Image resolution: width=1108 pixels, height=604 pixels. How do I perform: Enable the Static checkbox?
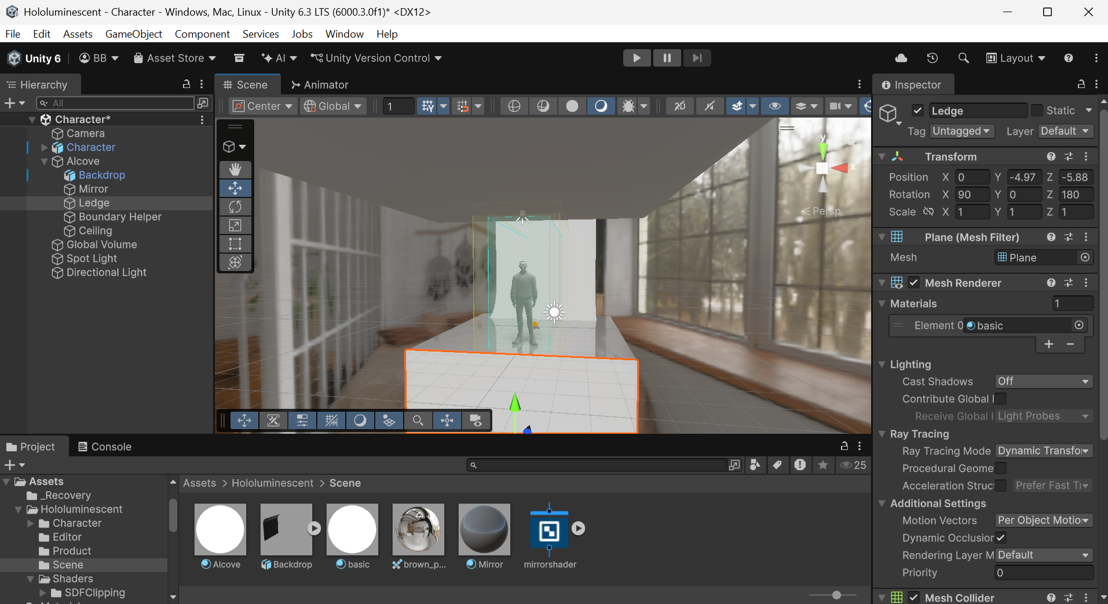(x=1037, y=111)
